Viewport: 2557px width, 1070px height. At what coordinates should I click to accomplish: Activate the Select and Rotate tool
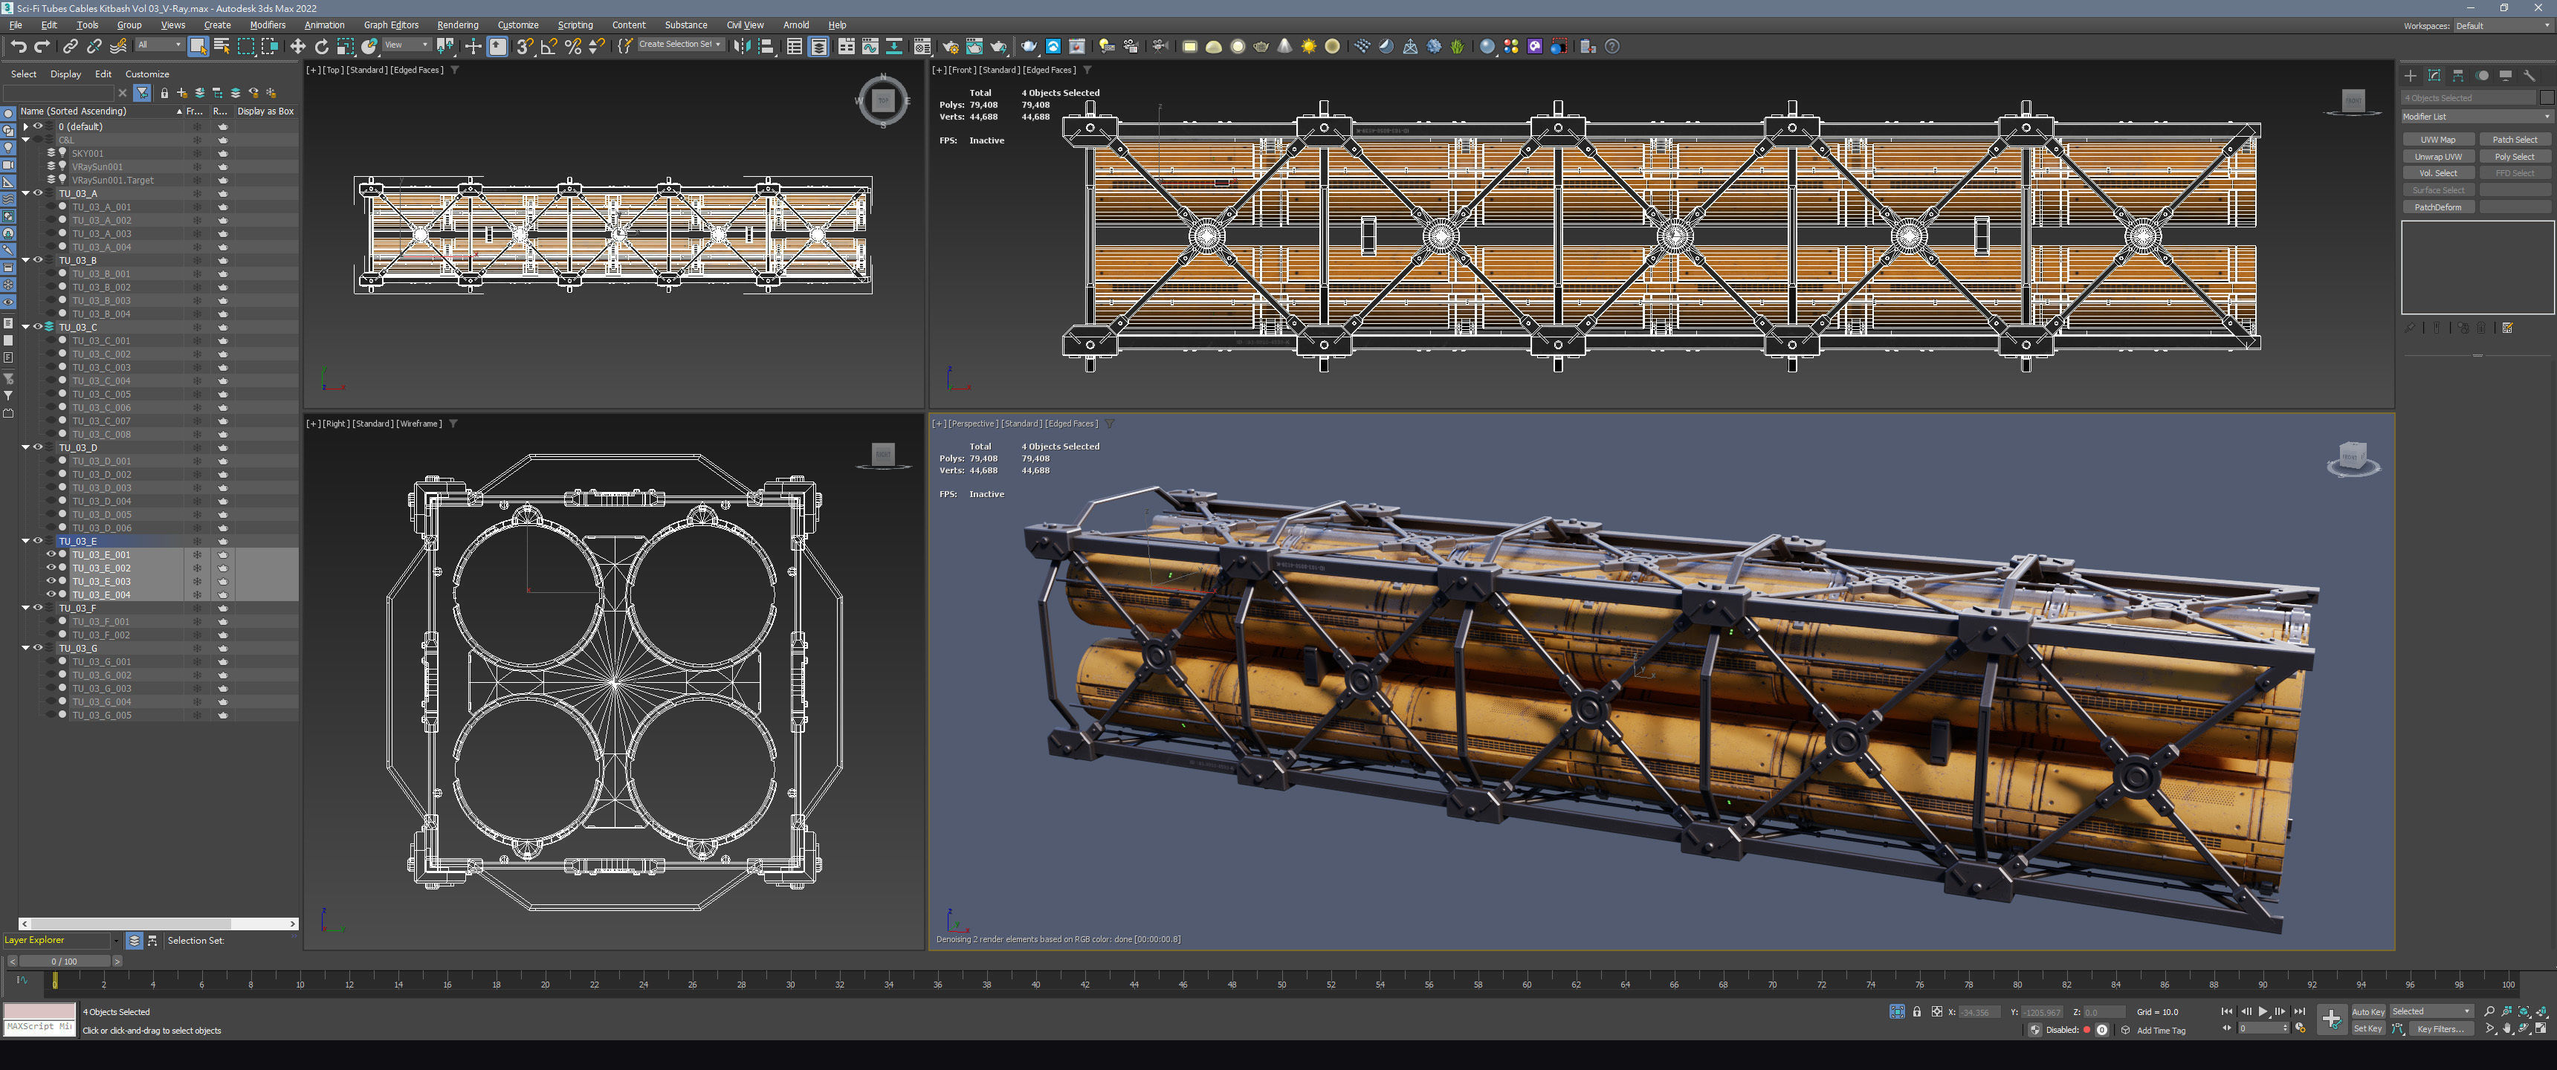click(320, 47)
